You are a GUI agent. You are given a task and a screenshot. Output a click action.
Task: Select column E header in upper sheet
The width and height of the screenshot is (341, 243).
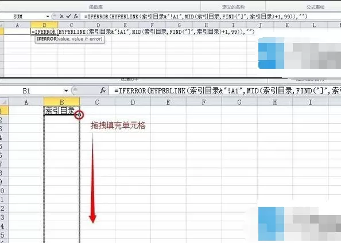tap(125, 25)
